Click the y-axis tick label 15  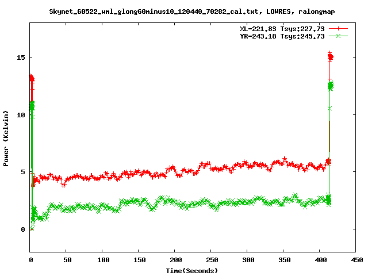point(21,57)
